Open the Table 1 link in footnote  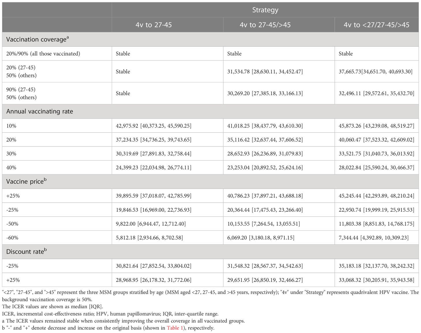pos(175,328)
